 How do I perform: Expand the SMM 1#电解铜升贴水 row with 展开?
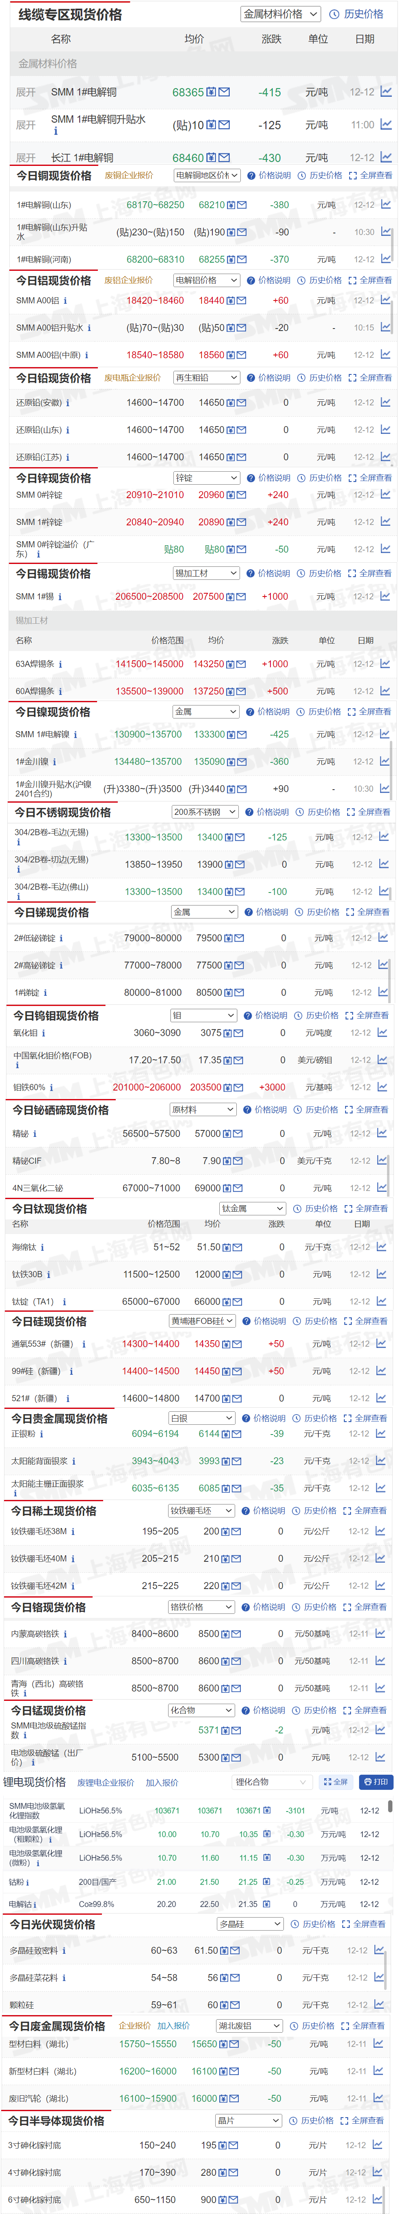pyautogui.click(x=26, y=126)
